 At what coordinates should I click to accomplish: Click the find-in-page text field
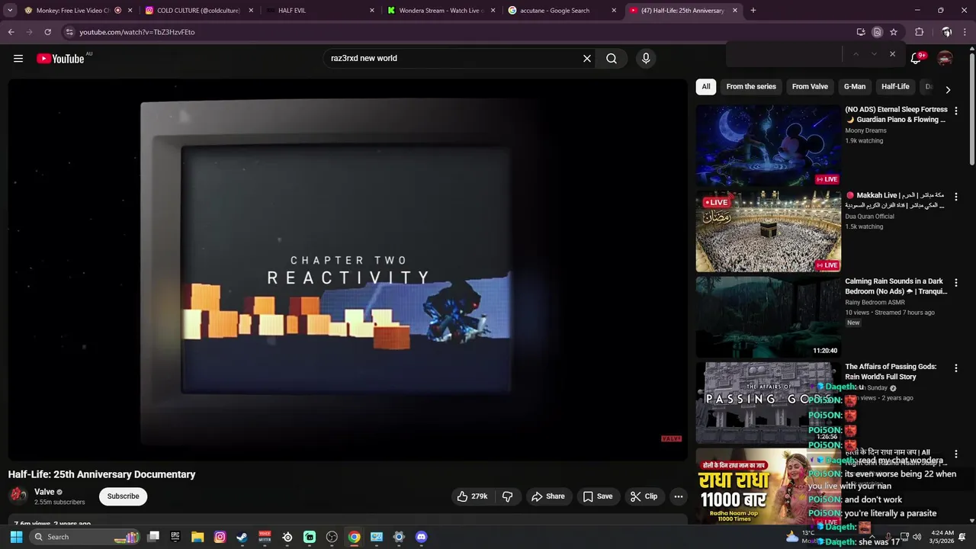click(785, 54)
